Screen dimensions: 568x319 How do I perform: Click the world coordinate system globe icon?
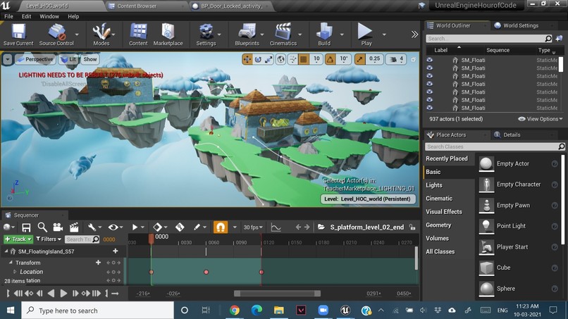pyautogui.click(x=280, y=59)
